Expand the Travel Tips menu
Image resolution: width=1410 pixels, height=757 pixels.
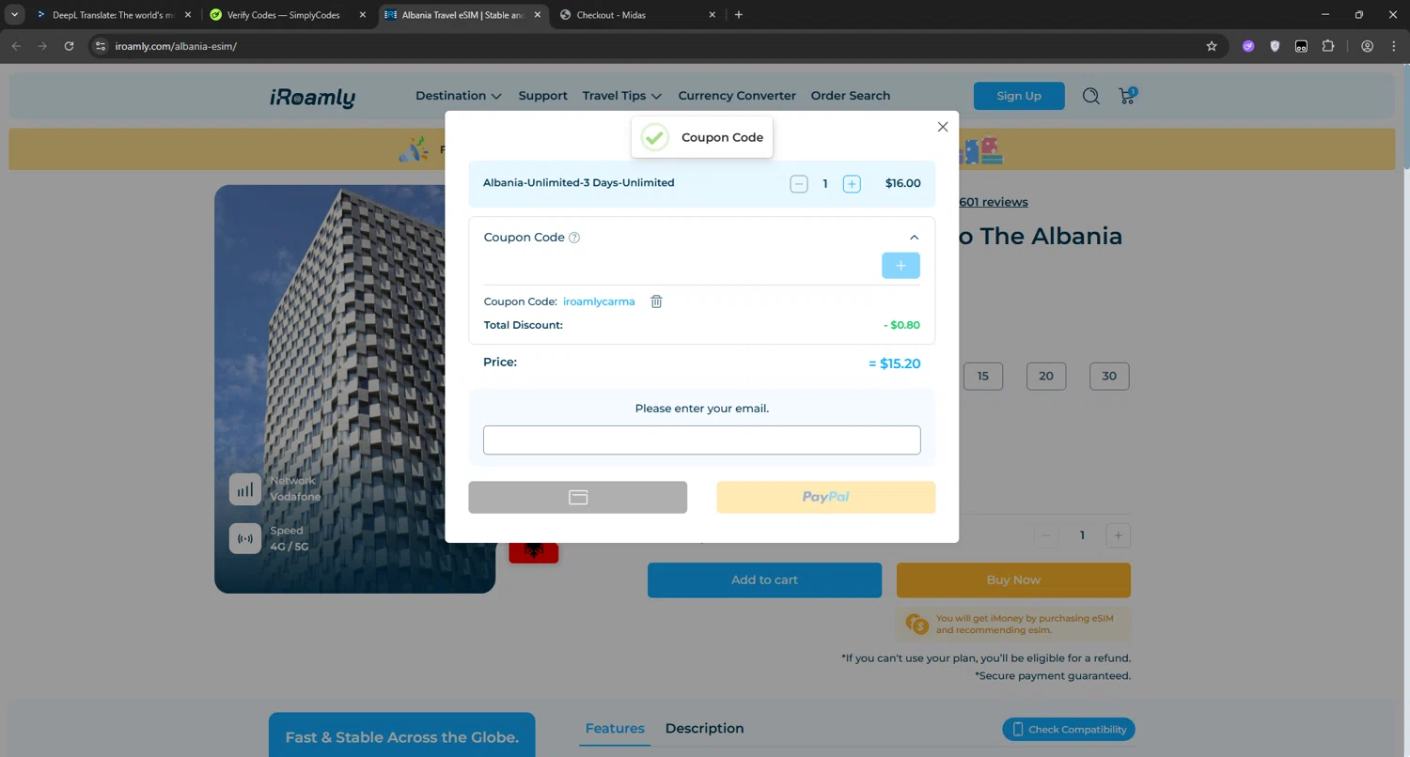622,96
